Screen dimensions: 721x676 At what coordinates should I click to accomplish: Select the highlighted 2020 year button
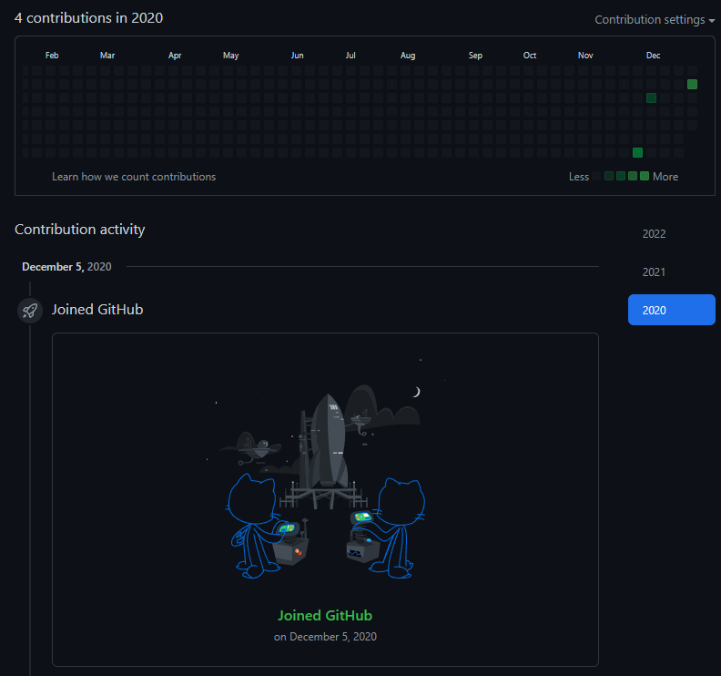(x=671, y=310)
